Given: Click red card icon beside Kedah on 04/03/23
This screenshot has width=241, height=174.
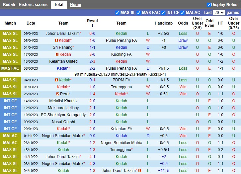Looking at the screenshot, I should click(56, 80).
